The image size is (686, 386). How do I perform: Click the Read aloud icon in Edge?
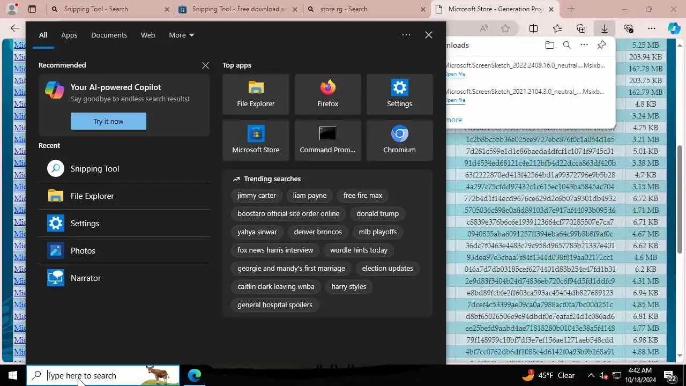coord(484,28)
